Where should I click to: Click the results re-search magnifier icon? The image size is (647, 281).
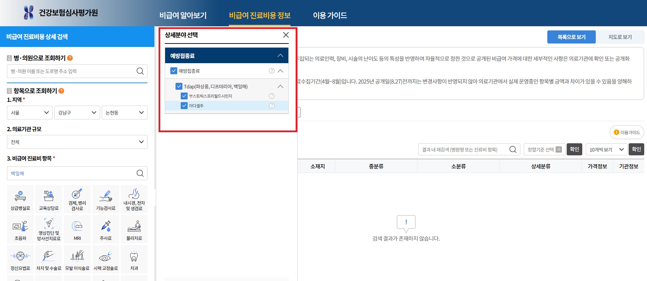point(513,149)
